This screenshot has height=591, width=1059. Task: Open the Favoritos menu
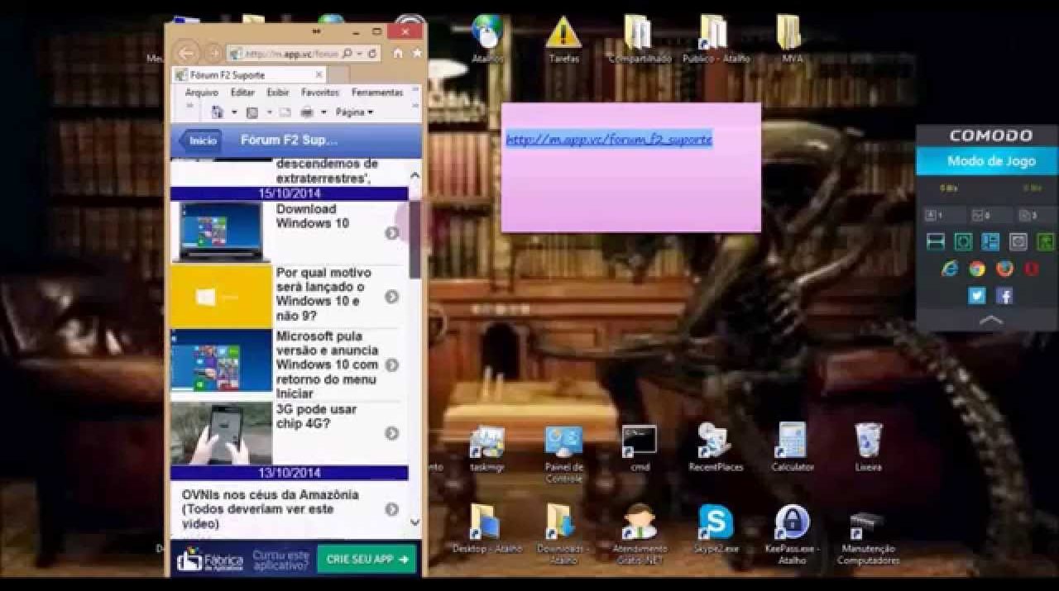tap(319, 93)
